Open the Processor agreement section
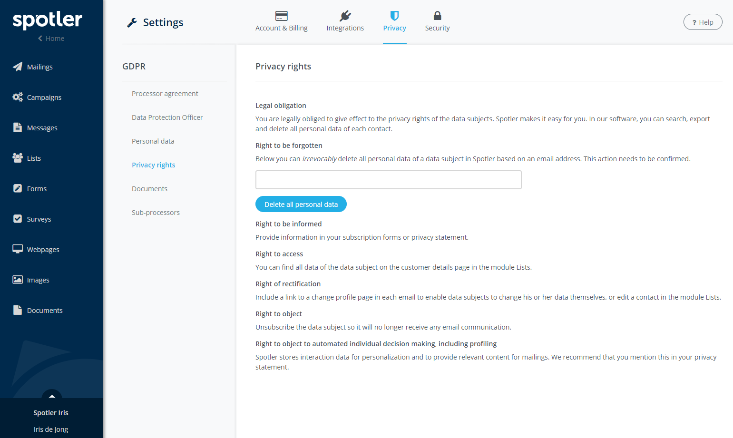Screen dimensions: 733x438 165,94
